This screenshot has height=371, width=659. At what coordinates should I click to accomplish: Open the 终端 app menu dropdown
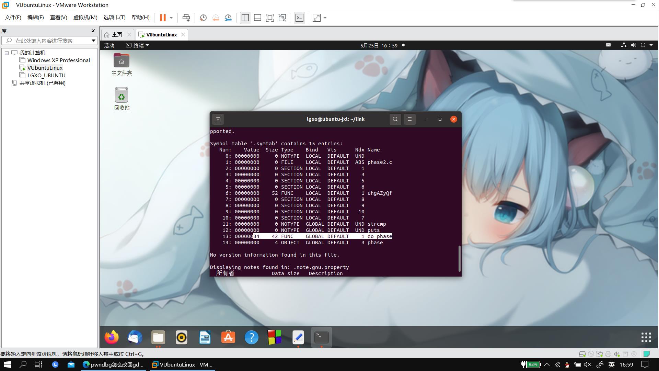point(138,45)
